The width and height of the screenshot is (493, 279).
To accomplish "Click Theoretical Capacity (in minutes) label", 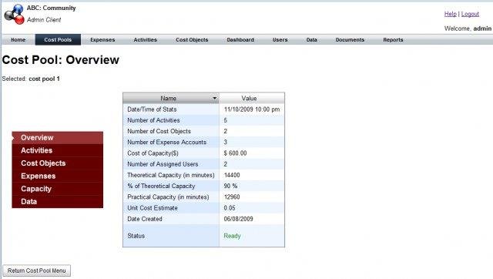I will 171,175.
